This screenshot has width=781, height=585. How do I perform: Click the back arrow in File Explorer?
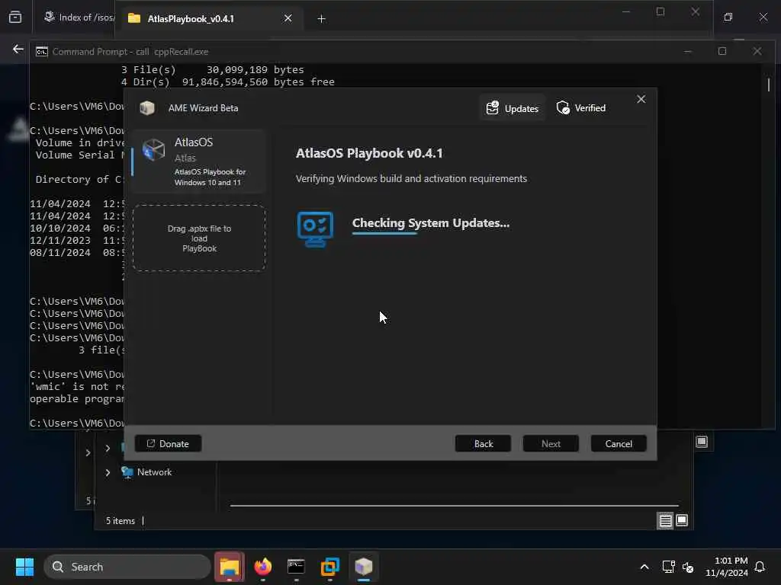coord(18,50)
